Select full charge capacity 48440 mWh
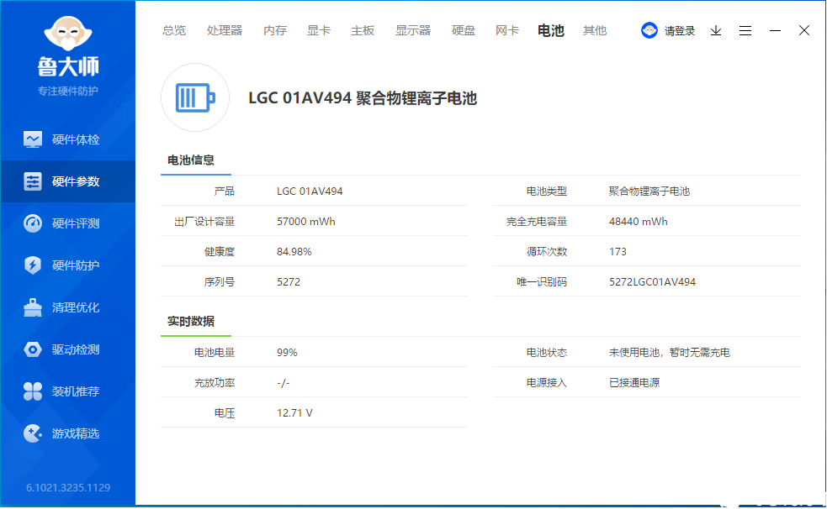This screenshot has width=827, height=509. coord(639,222)
